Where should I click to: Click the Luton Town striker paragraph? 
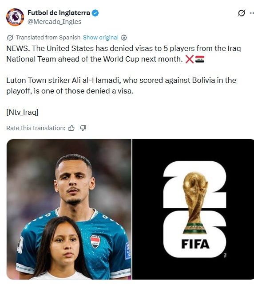121,86
